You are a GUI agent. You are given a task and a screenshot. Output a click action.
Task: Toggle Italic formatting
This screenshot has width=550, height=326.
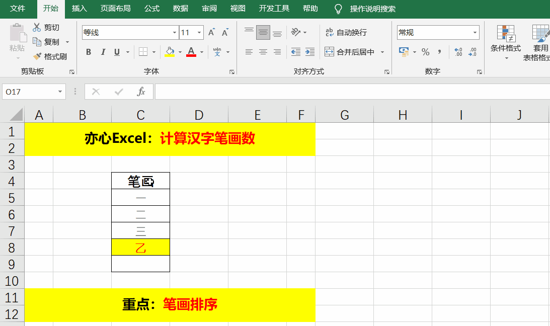pos(103,52)
